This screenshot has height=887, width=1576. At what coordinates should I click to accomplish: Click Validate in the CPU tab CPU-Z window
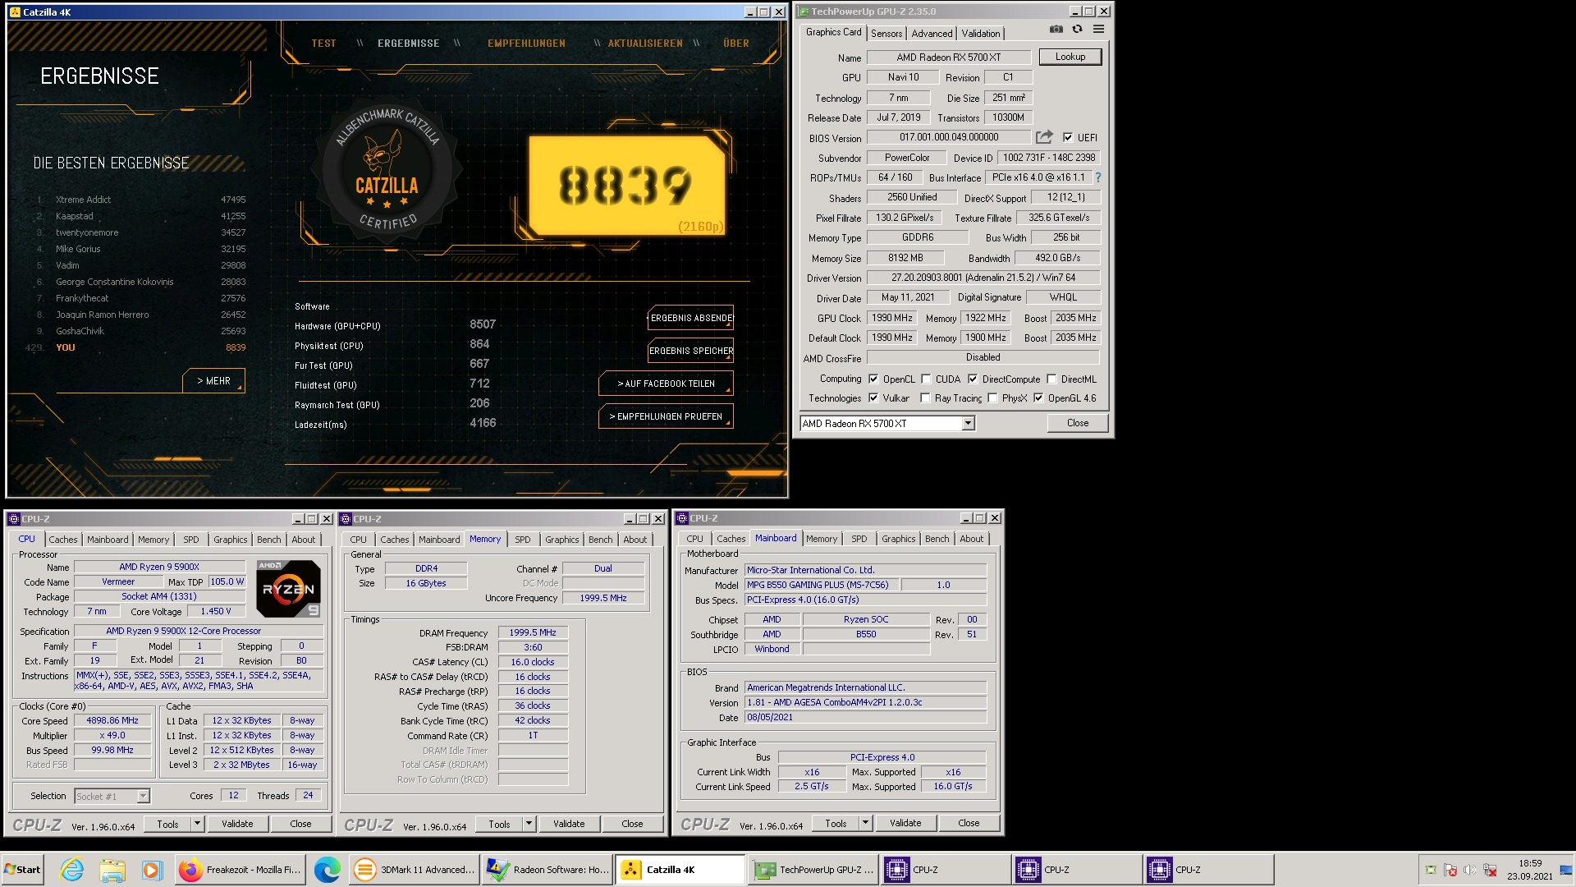pyautogui.click(x=237, y=824)
